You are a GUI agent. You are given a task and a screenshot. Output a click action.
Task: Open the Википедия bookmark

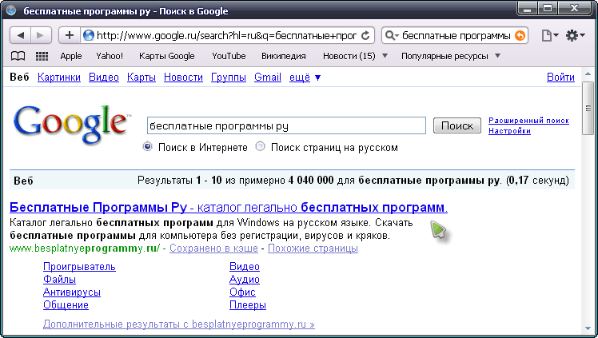tap(283, 56)
